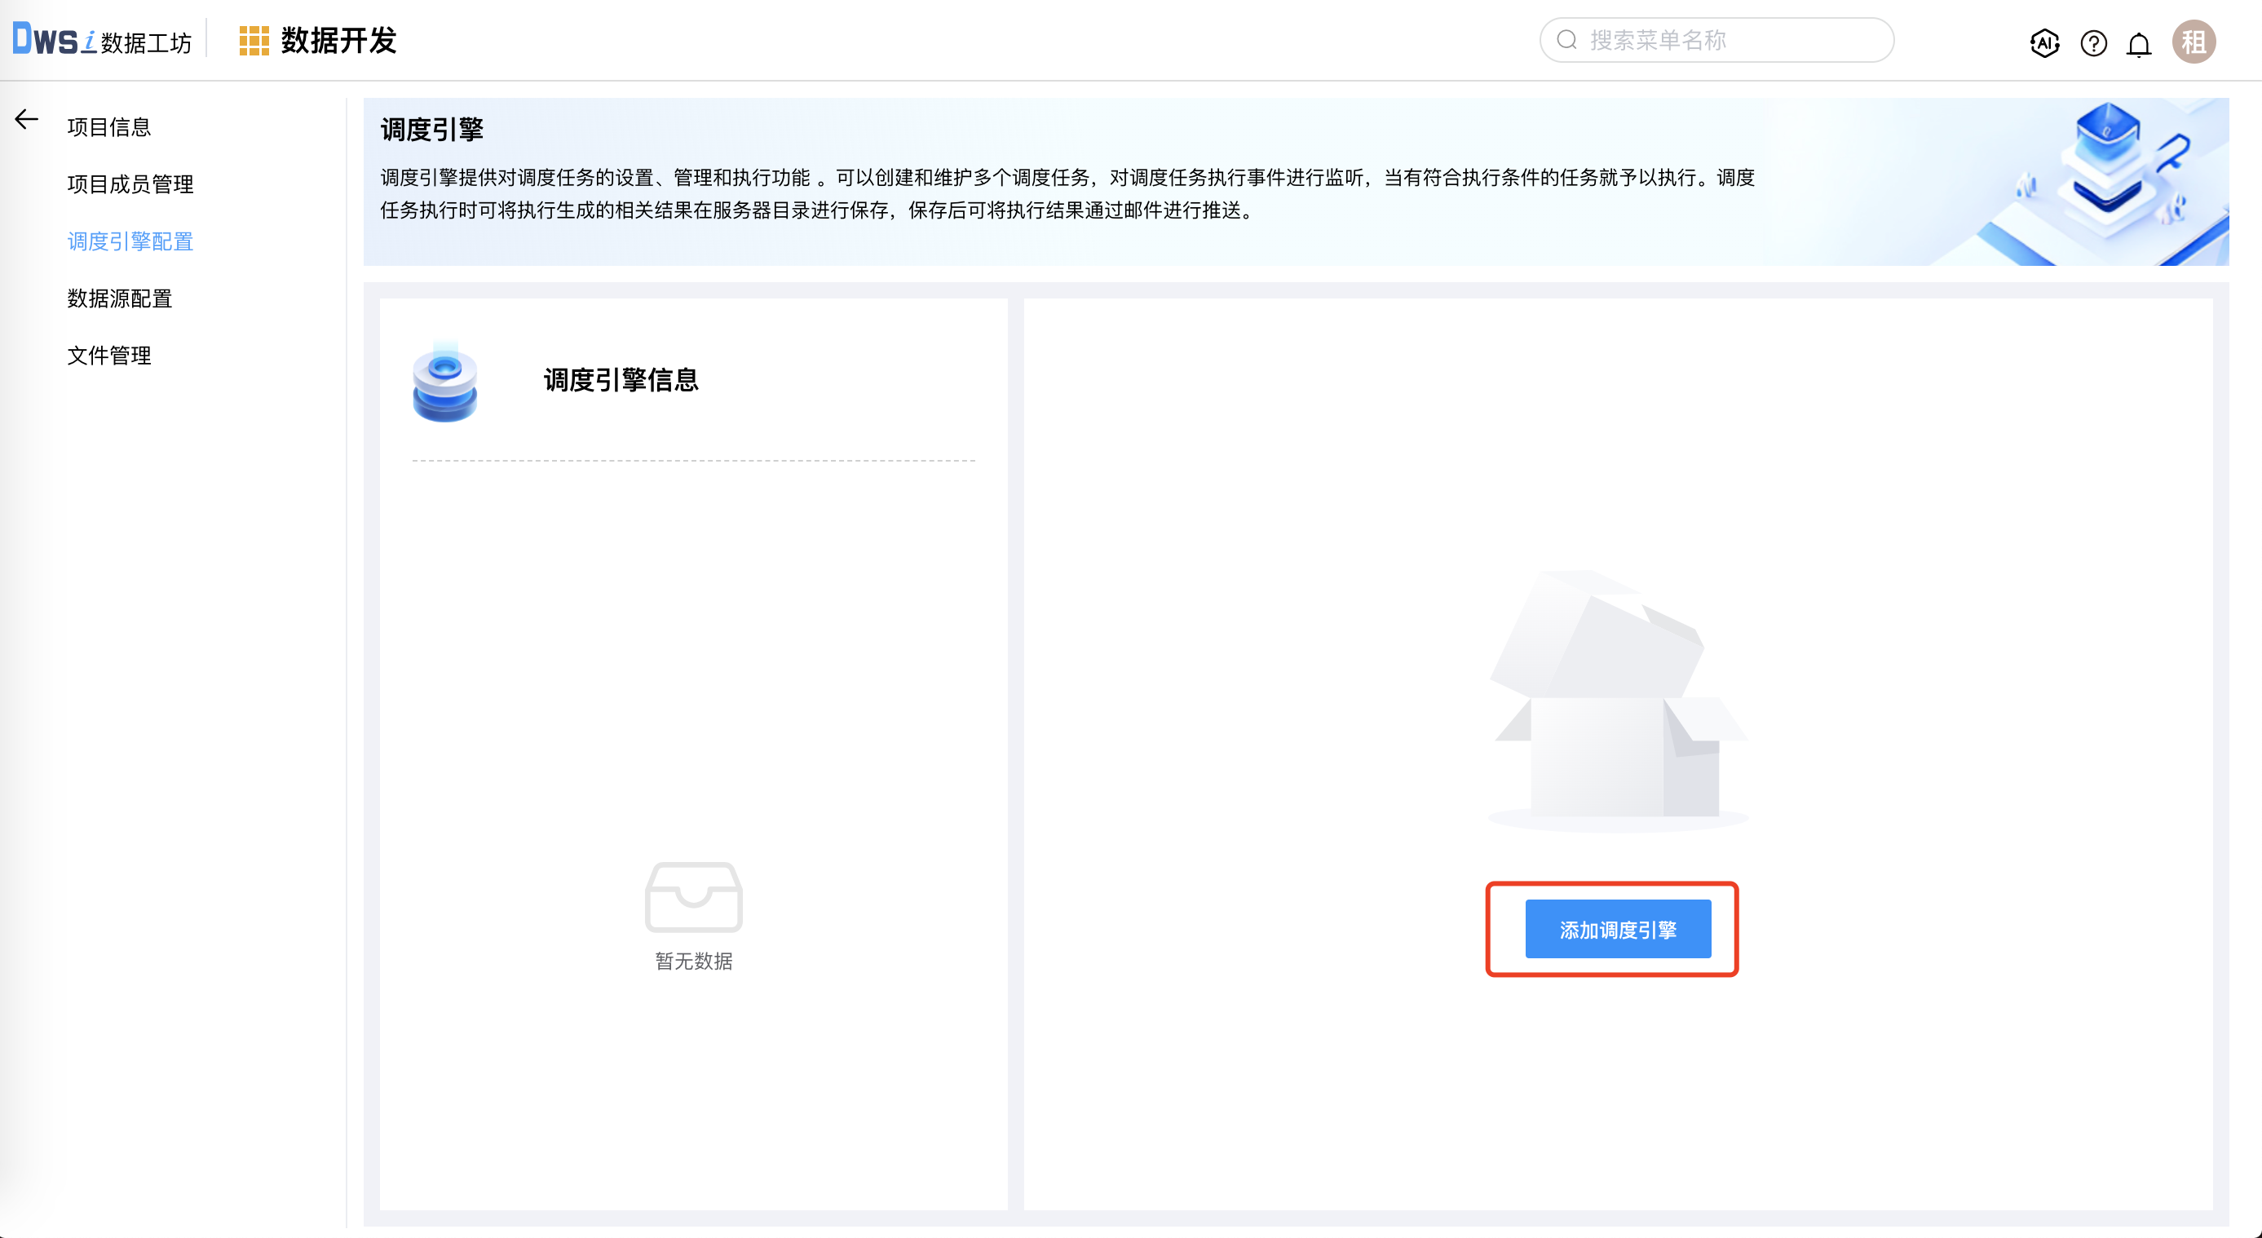The image size is (2262, 1238).
Task: Open the notification bell icon
Action: 2138,43
